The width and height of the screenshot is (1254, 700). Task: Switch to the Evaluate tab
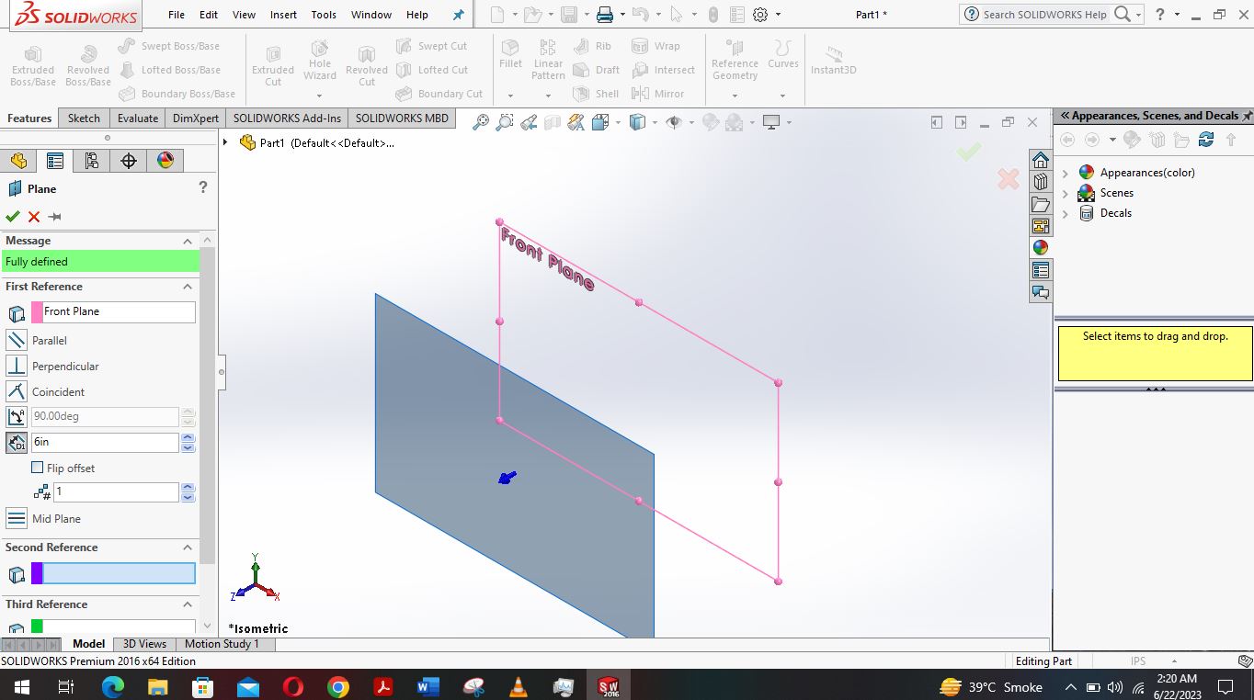138,118
